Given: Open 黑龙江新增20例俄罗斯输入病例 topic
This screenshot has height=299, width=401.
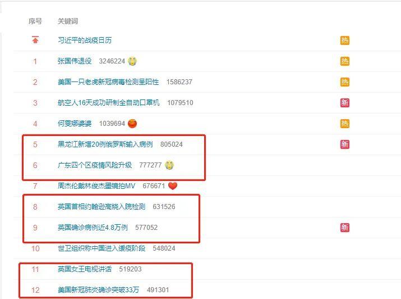Looking at the screenshot, I should (105, 144).
